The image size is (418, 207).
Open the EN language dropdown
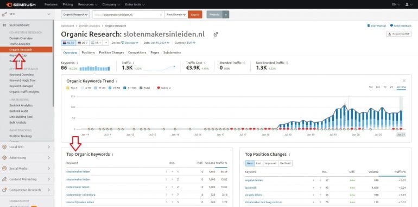point(396,4)
